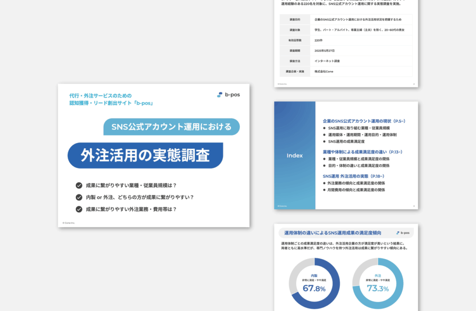Click the 調査期間 table label

coord(295,51)
